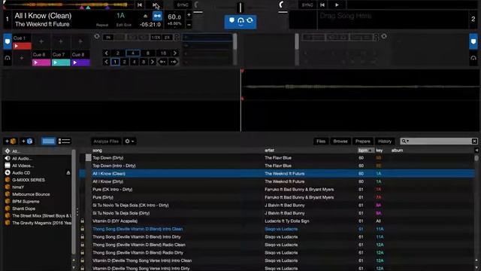Open BPM Supreme crate
The height and width of the screenshot is (271, 481).
click(x=26, y=202)
